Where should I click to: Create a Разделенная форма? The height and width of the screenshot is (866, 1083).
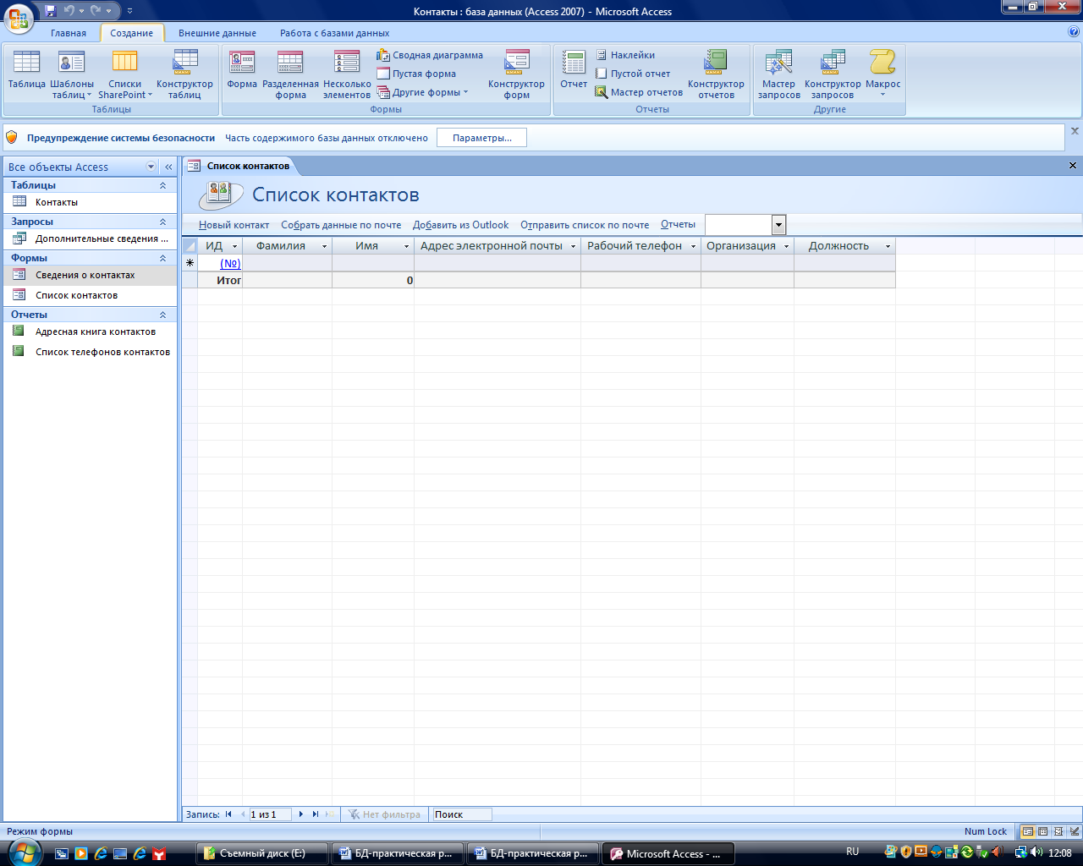[x=290, y=74]
